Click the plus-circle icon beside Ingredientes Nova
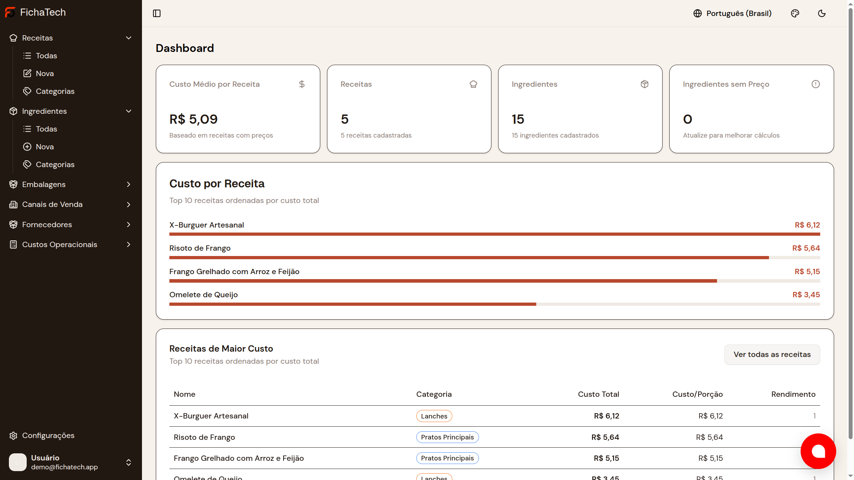 click(x=27, y=147)
